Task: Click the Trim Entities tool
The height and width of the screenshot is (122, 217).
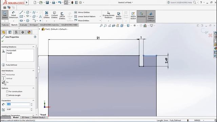Action: [x=47, y=15]
